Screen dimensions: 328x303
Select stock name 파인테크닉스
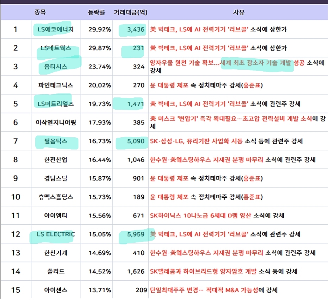[55, 85]
